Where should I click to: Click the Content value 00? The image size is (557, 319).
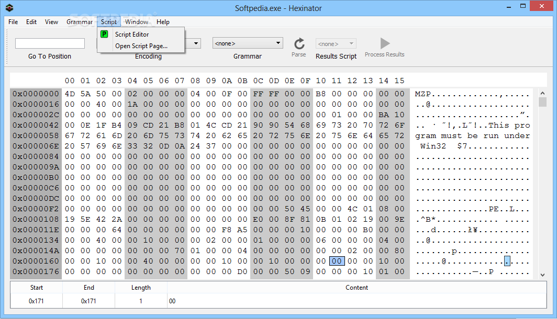(x=172, y=301)
